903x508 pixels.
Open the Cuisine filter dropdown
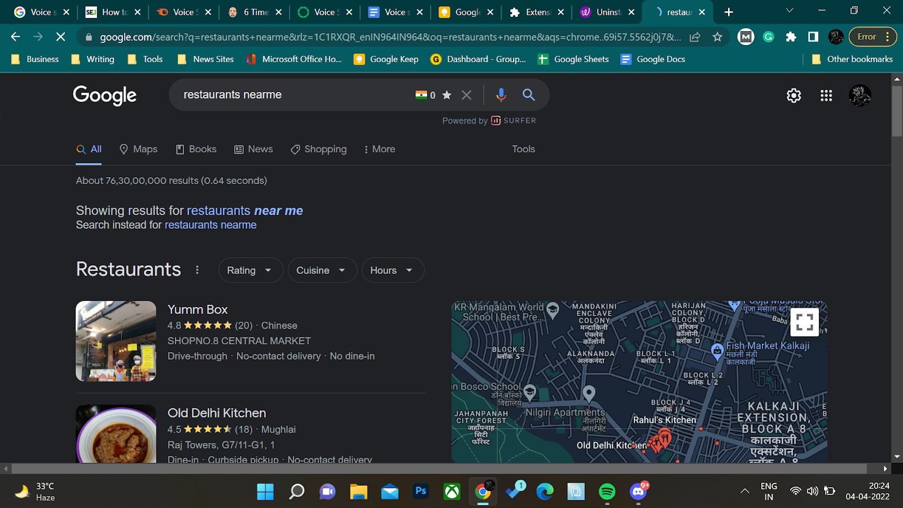[322, 270]
